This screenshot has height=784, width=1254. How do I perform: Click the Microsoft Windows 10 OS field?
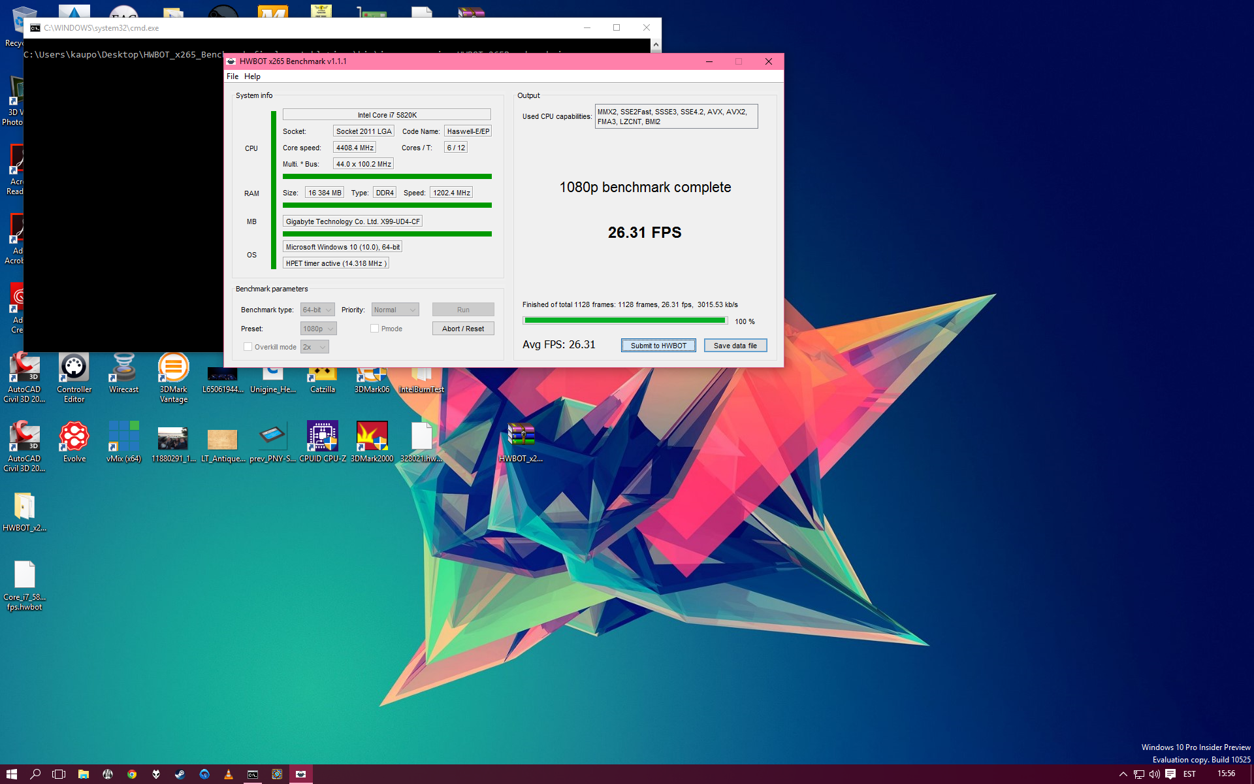click(342, 247)
